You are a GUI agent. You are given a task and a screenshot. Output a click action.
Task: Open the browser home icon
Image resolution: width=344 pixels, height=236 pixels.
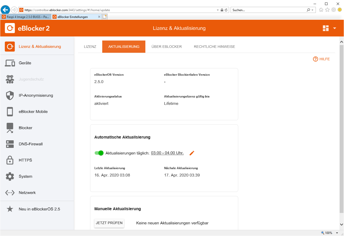(x=321, y=10)
